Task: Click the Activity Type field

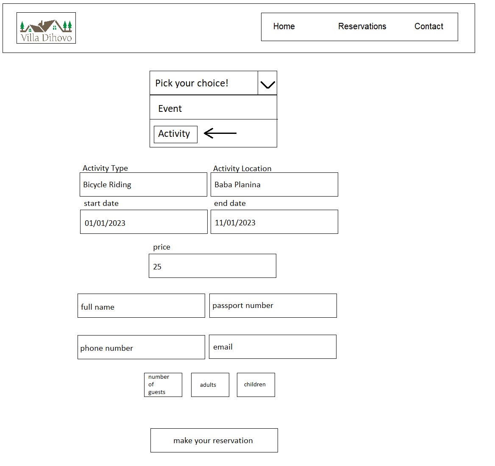Action: (x=143, y=185)
